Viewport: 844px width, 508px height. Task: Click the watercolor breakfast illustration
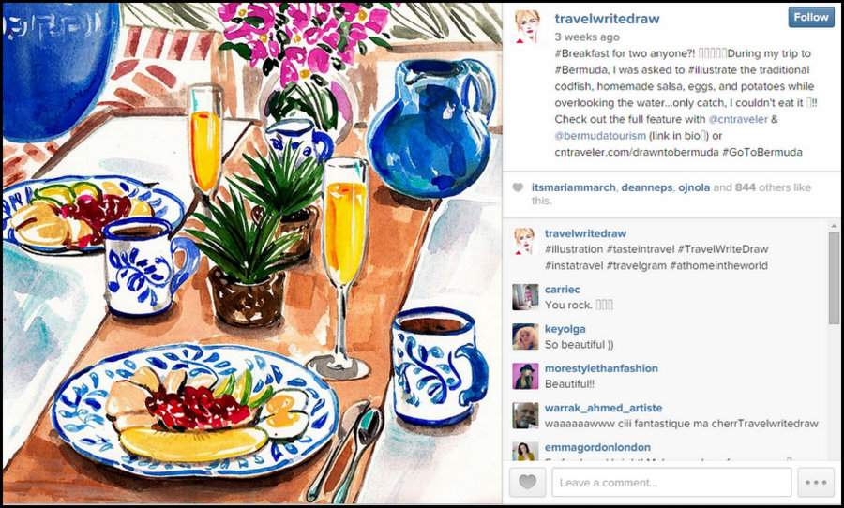coord(252,253)
